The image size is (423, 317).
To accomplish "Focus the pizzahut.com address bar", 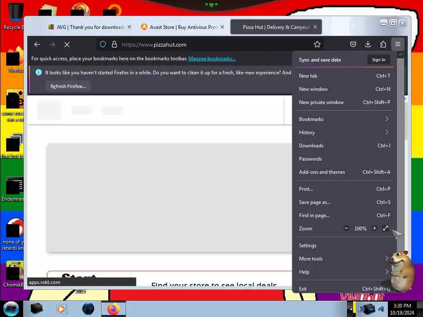I will click(x=210, y=45).
